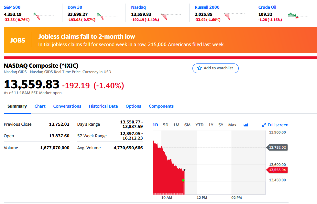Open the S&P 500 sparkline chart
Screen dimensions: 317x204
pos(43,16)
